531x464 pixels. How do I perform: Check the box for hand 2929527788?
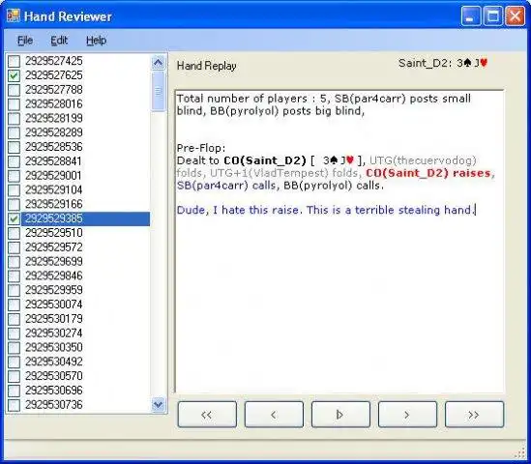pos(14,90)
